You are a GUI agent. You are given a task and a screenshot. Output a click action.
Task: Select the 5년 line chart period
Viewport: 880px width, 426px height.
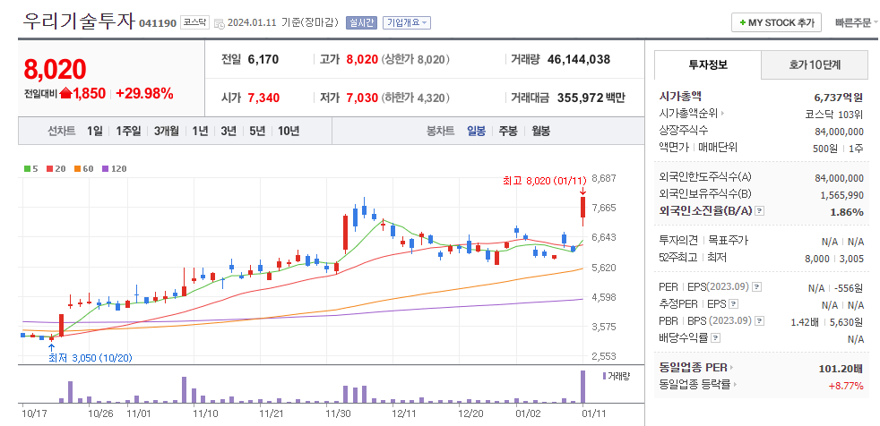tap(257, 132)
